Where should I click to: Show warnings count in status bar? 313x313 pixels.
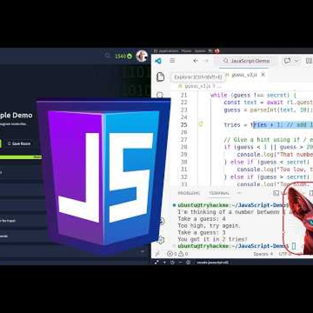click(x=183, y=254)
